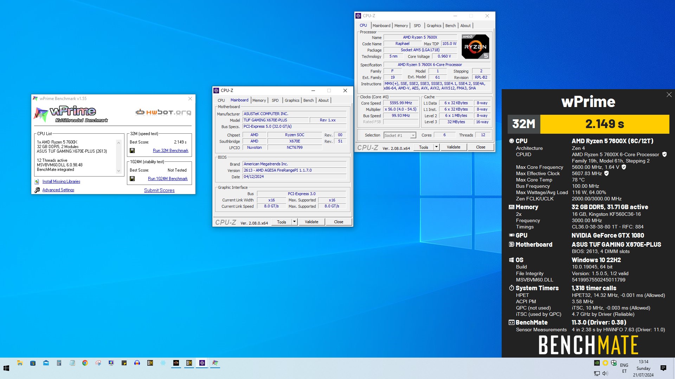Image resolution: width=675 pixels, height=379 pixels.
Task: Click the up arrow of wPrime CPU List scrollbar
Action: tap(118, 142)
